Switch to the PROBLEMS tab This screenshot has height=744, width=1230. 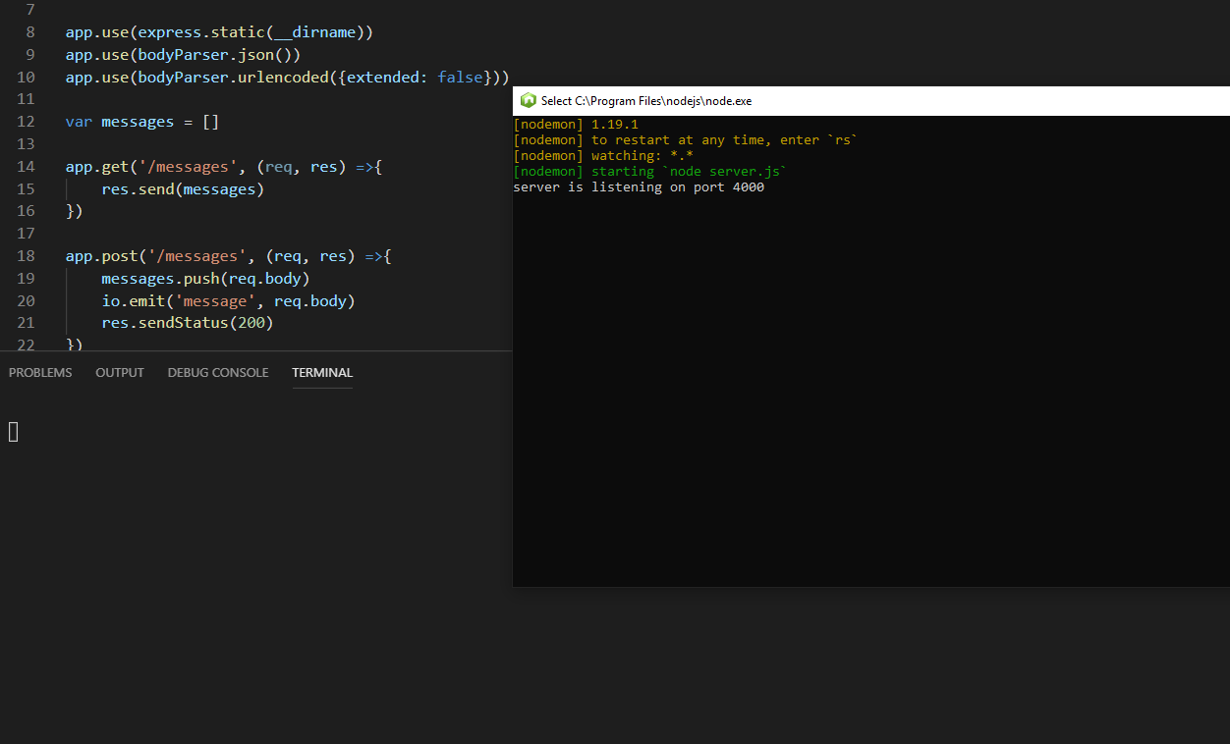coord(39,372)
